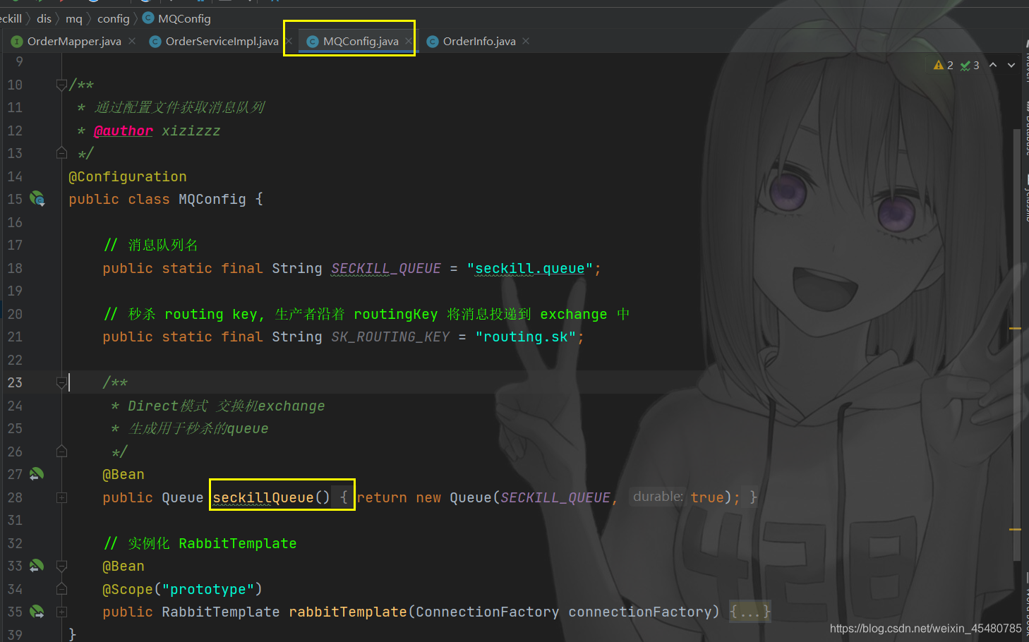1029x642 pixels.
Task: Collapse the annotation fold at line 33
Action: coord(61,566)
